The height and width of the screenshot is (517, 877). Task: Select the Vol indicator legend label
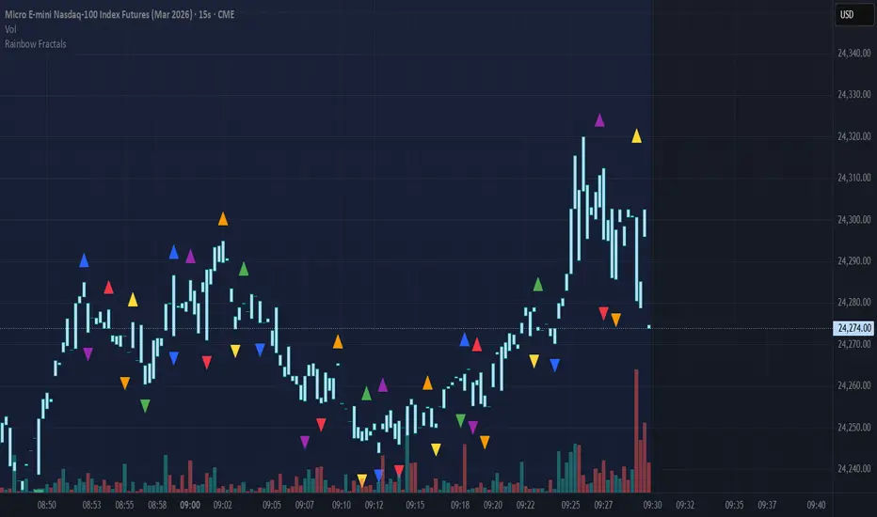click(10, 29)
